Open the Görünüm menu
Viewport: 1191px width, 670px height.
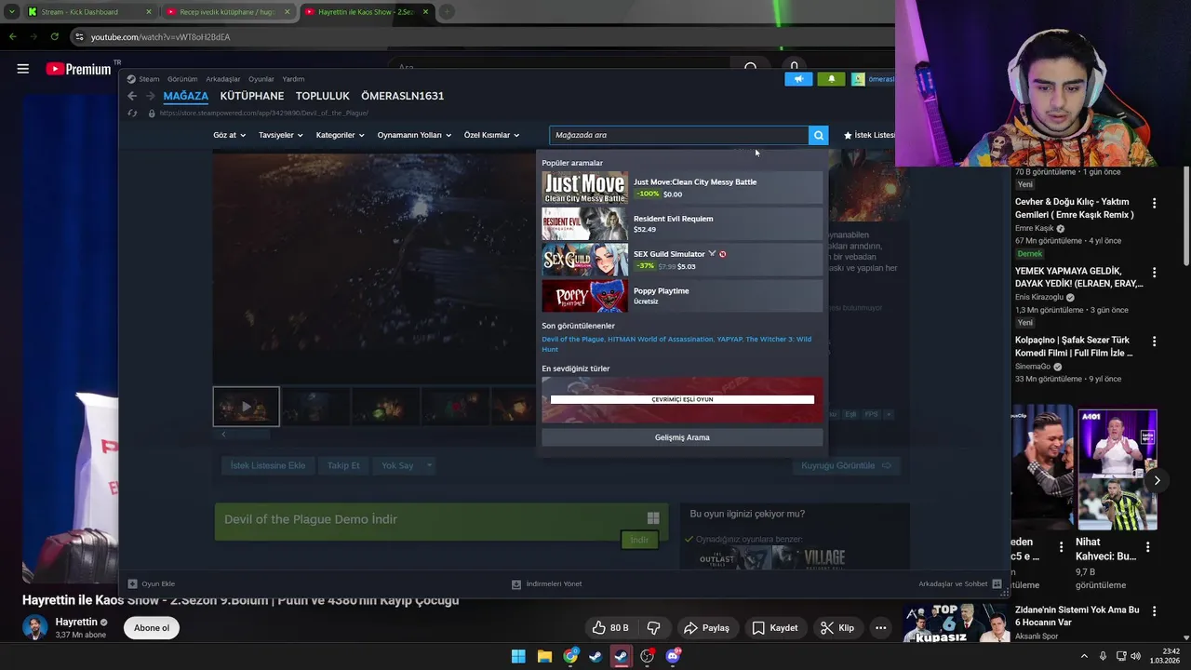click(x=182, y=79)
